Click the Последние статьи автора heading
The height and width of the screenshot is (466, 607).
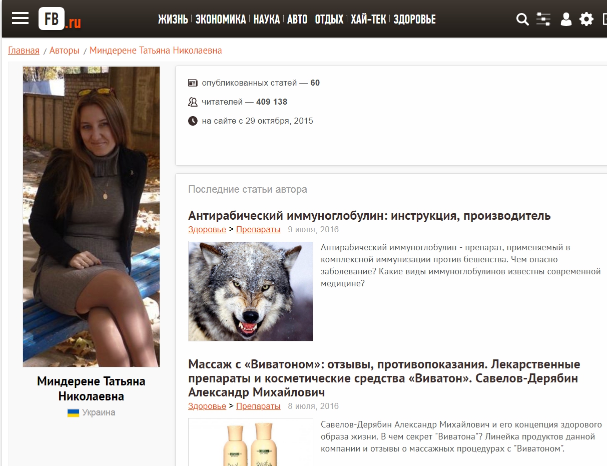point(248,189)
